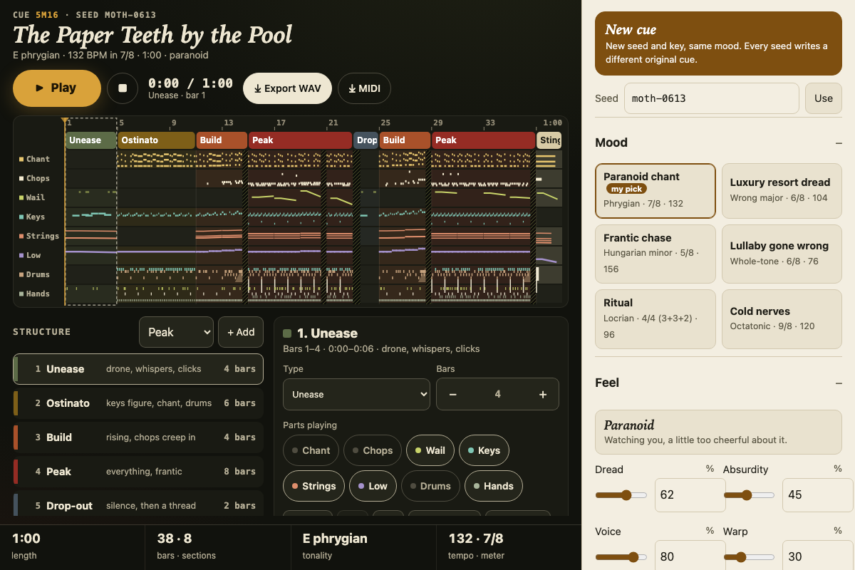
Task: Open the Type dropdown set to Unease
Action: coord(356,394)
